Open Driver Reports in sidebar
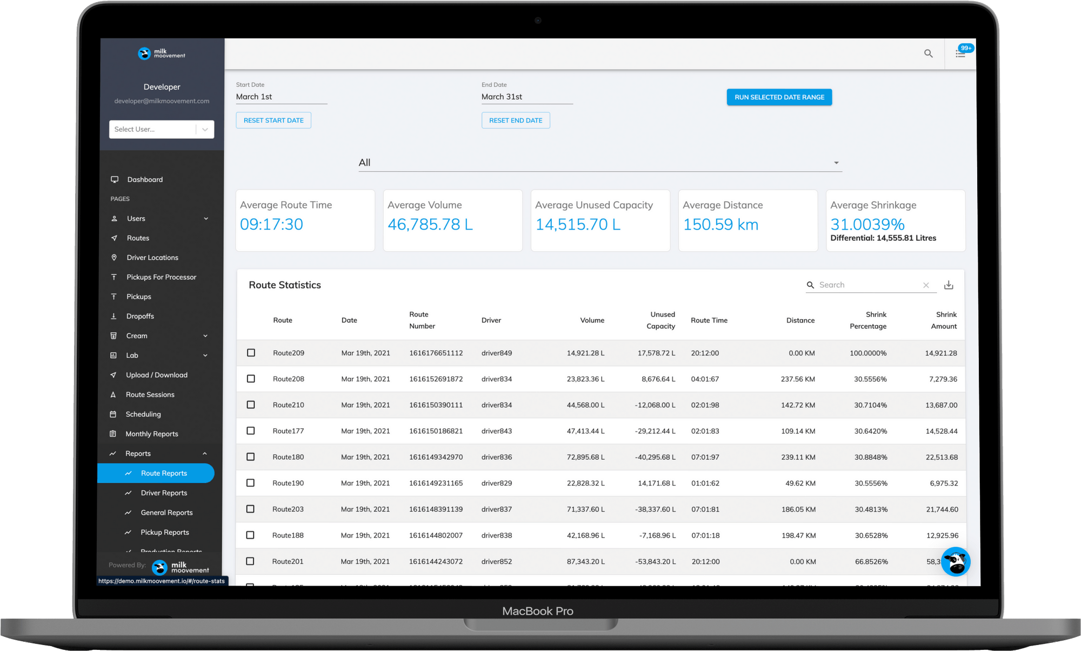Screen dimensions: 1081x651 click(x=164, y=493)
